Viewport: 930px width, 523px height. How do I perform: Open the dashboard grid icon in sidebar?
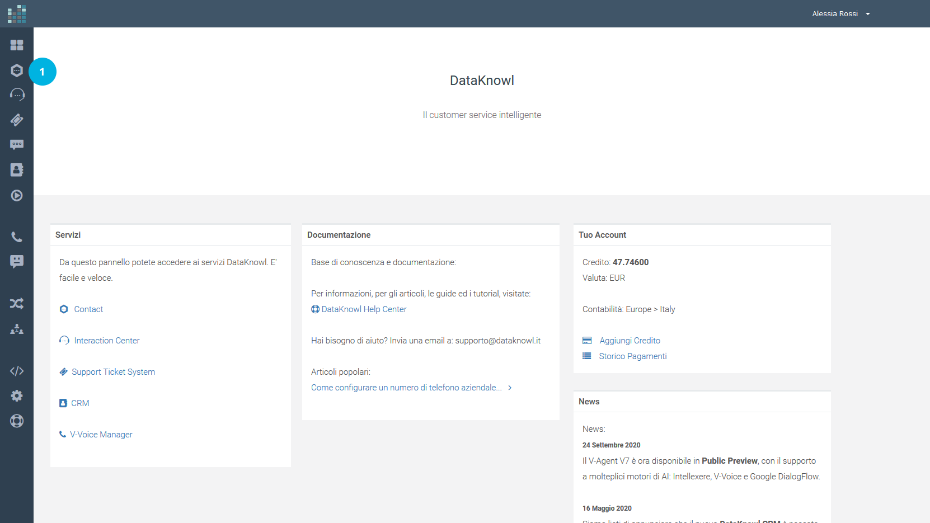pos(17,45)
